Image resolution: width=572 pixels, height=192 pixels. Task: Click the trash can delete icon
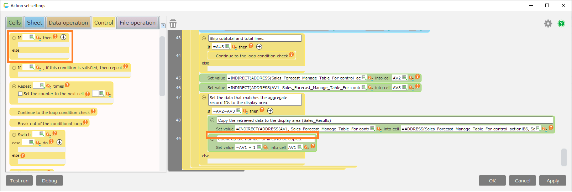[173, 24]
